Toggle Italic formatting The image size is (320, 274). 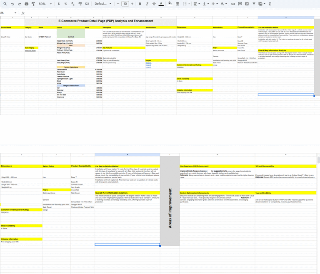(x=147, y=4)
